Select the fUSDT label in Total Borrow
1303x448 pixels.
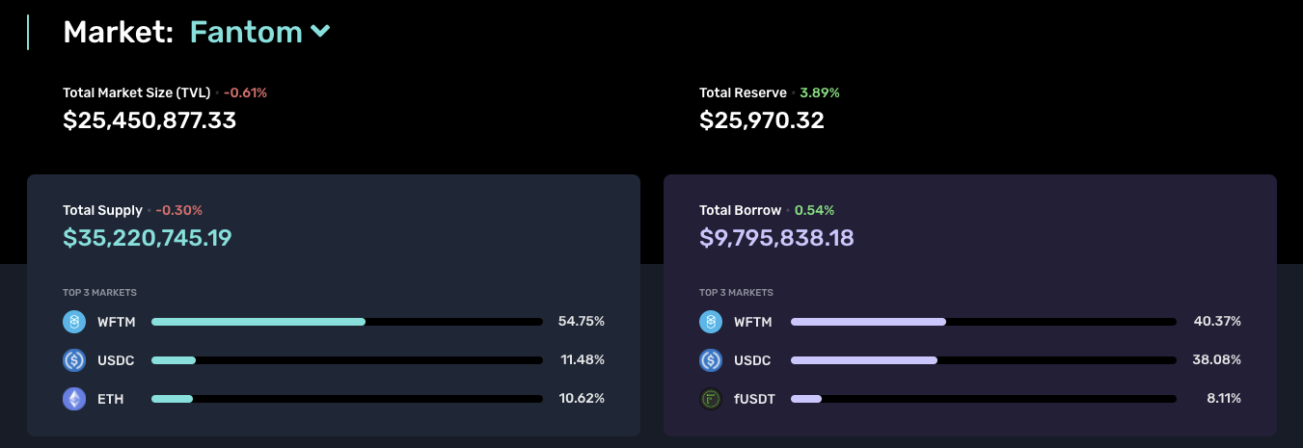coord(753,399)
